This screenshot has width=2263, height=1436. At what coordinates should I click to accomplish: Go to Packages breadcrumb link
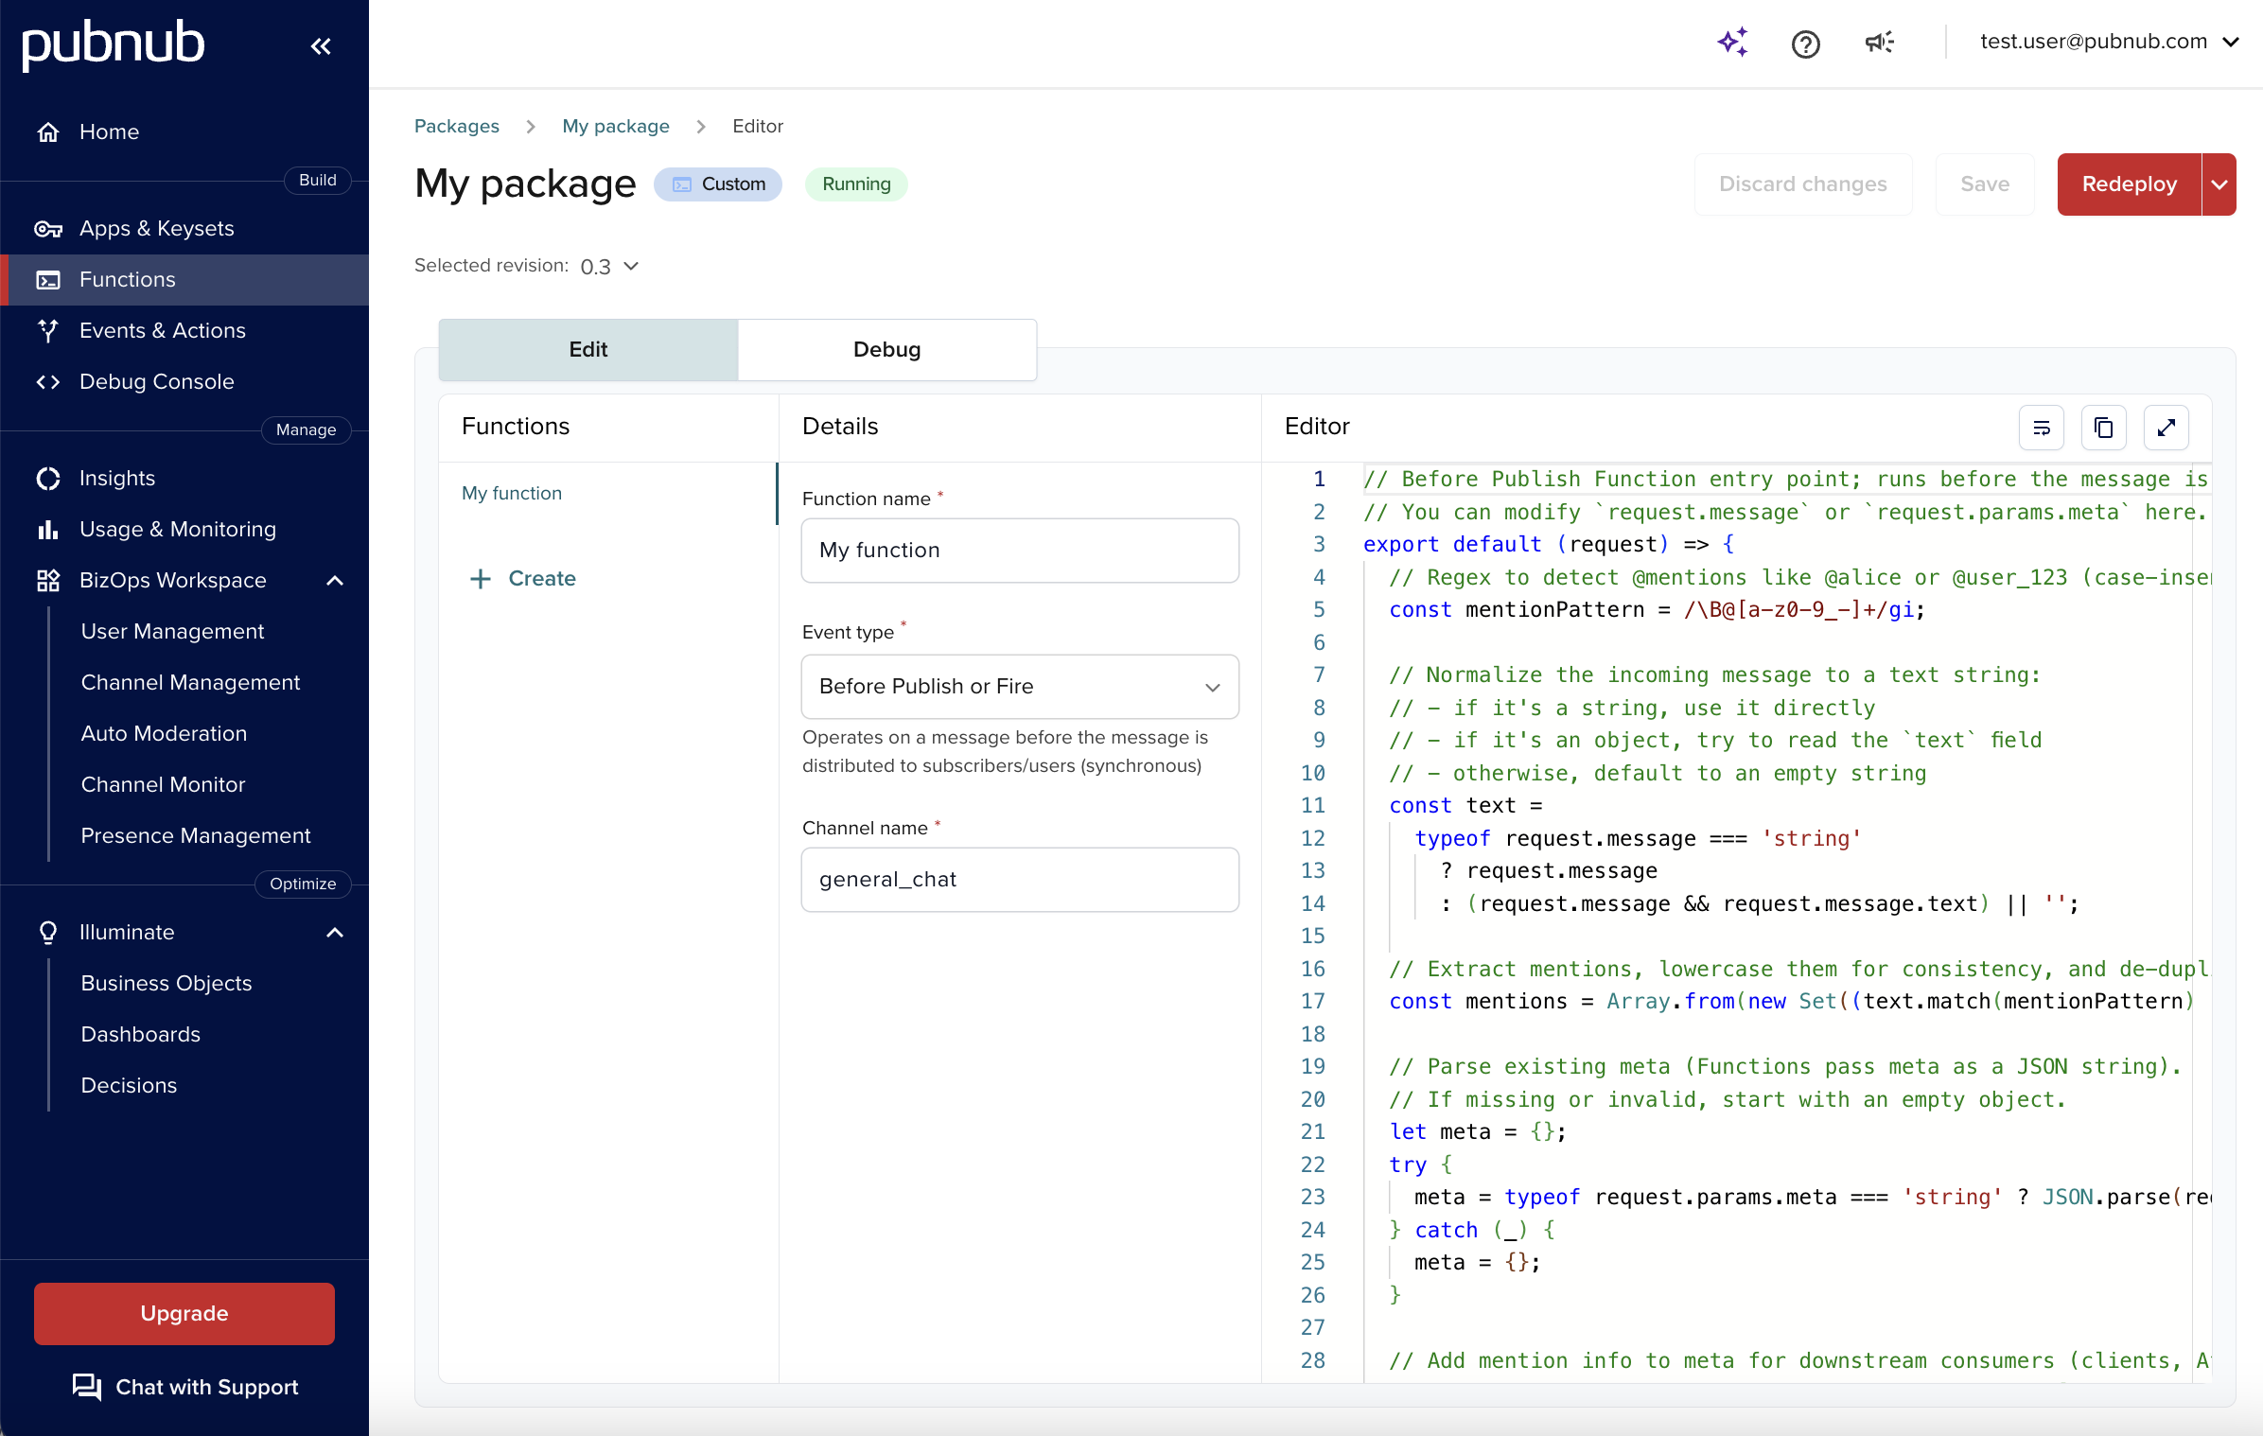[456, 126]
